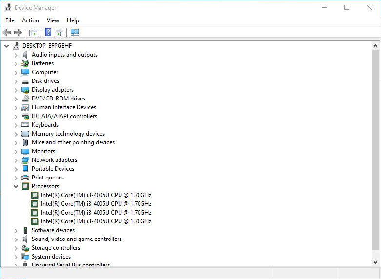The height and width of the screenshot is (279, 381).
Task: Select the Mice and other pointing devices label
Action: pos(73,142)
